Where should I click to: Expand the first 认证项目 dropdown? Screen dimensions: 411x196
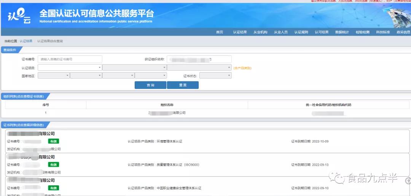(x=70, y=68)
